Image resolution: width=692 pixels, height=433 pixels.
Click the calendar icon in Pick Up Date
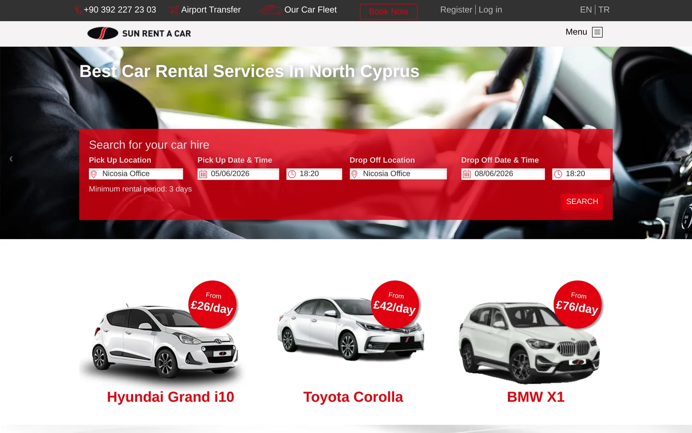203,174
